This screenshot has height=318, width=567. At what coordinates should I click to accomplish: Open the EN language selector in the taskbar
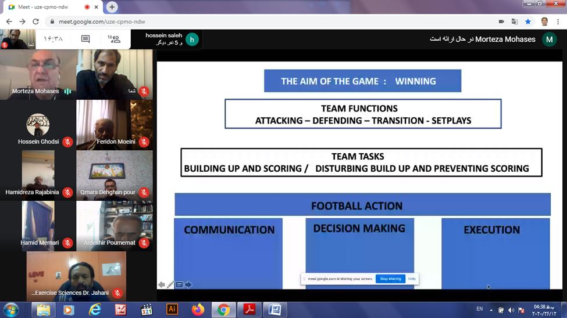[480, 309]
